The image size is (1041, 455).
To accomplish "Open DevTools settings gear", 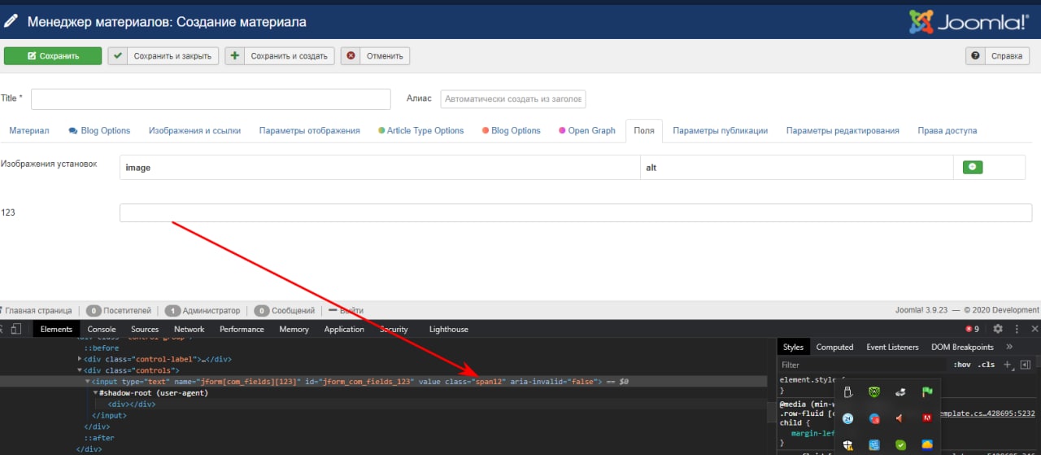I will [998, 329].
